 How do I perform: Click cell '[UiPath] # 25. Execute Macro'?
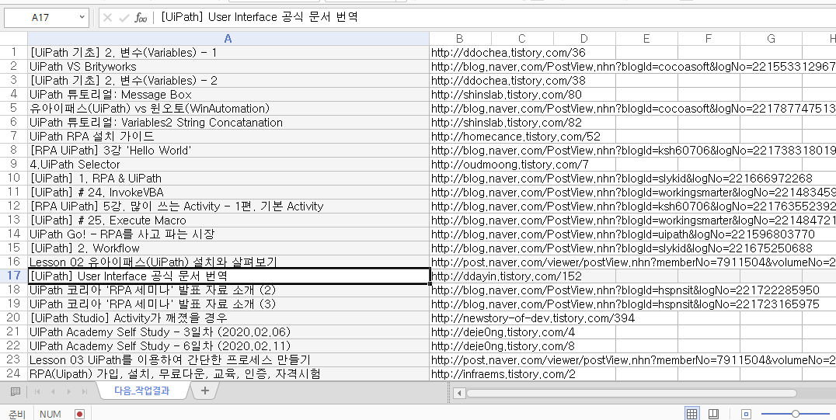point(228,220)
